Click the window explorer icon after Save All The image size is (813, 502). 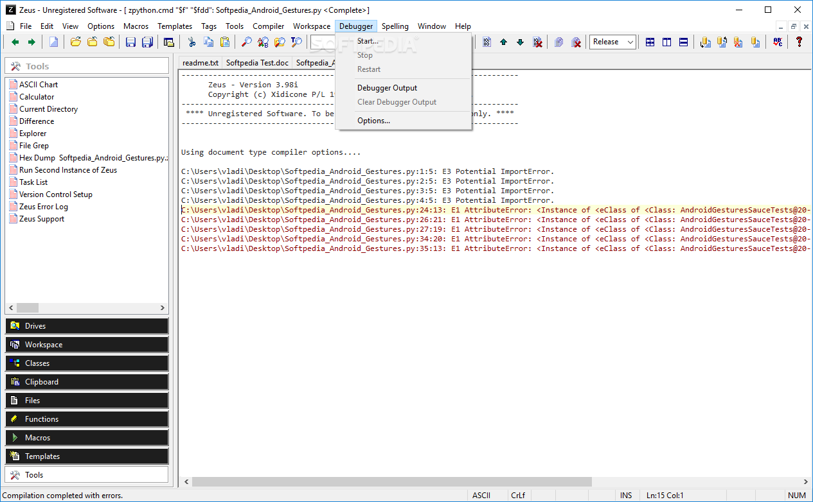(x=169, y=42)
